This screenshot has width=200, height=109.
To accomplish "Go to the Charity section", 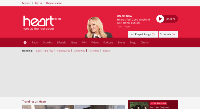I will coord(144,43).
